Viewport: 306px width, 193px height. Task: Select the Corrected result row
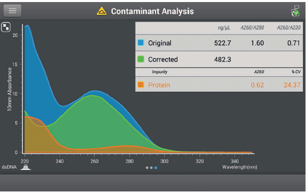pyautogui.click(x=219, y=59)
